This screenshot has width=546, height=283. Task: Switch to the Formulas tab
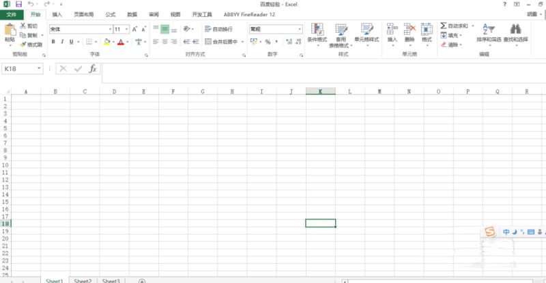click(111, 14)
